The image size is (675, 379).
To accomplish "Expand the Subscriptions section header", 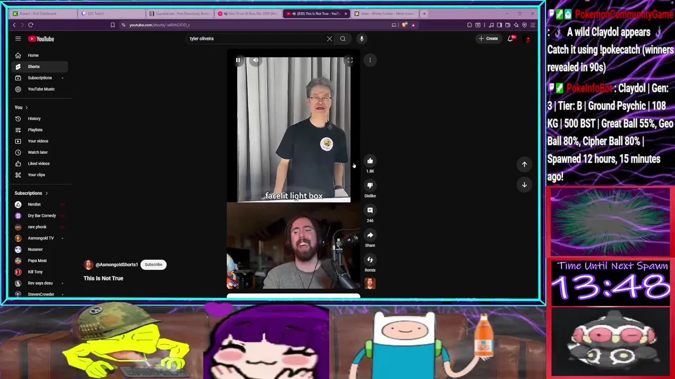I will 31,193.
